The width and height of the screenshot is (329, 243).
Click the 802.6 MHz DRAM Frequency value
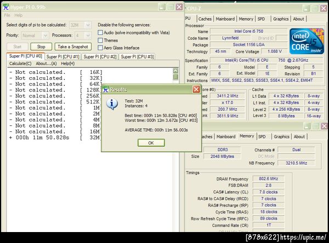click(x=268, y=178)
